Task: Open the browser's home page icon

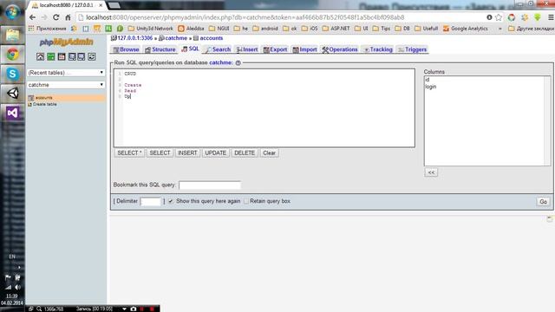Action: [68, 17]
